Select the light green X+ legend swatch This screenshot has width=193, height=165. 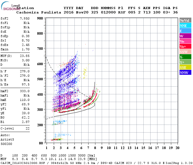185,62
